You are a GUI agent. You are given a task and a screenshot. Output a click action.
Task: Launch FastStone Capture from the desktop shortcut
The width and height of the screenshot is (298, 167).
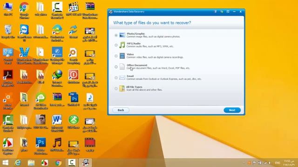coord(8,146)
